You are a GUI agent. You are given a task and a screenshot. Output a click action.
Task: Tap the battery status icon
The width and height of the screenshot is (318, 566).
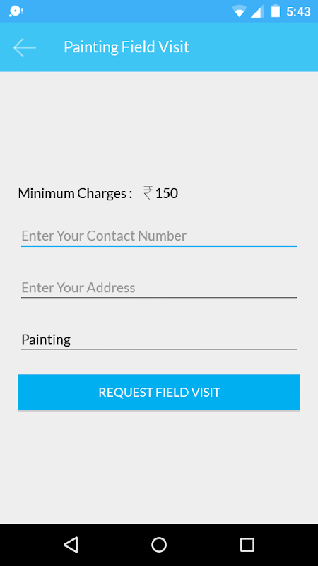coord(276,11)
